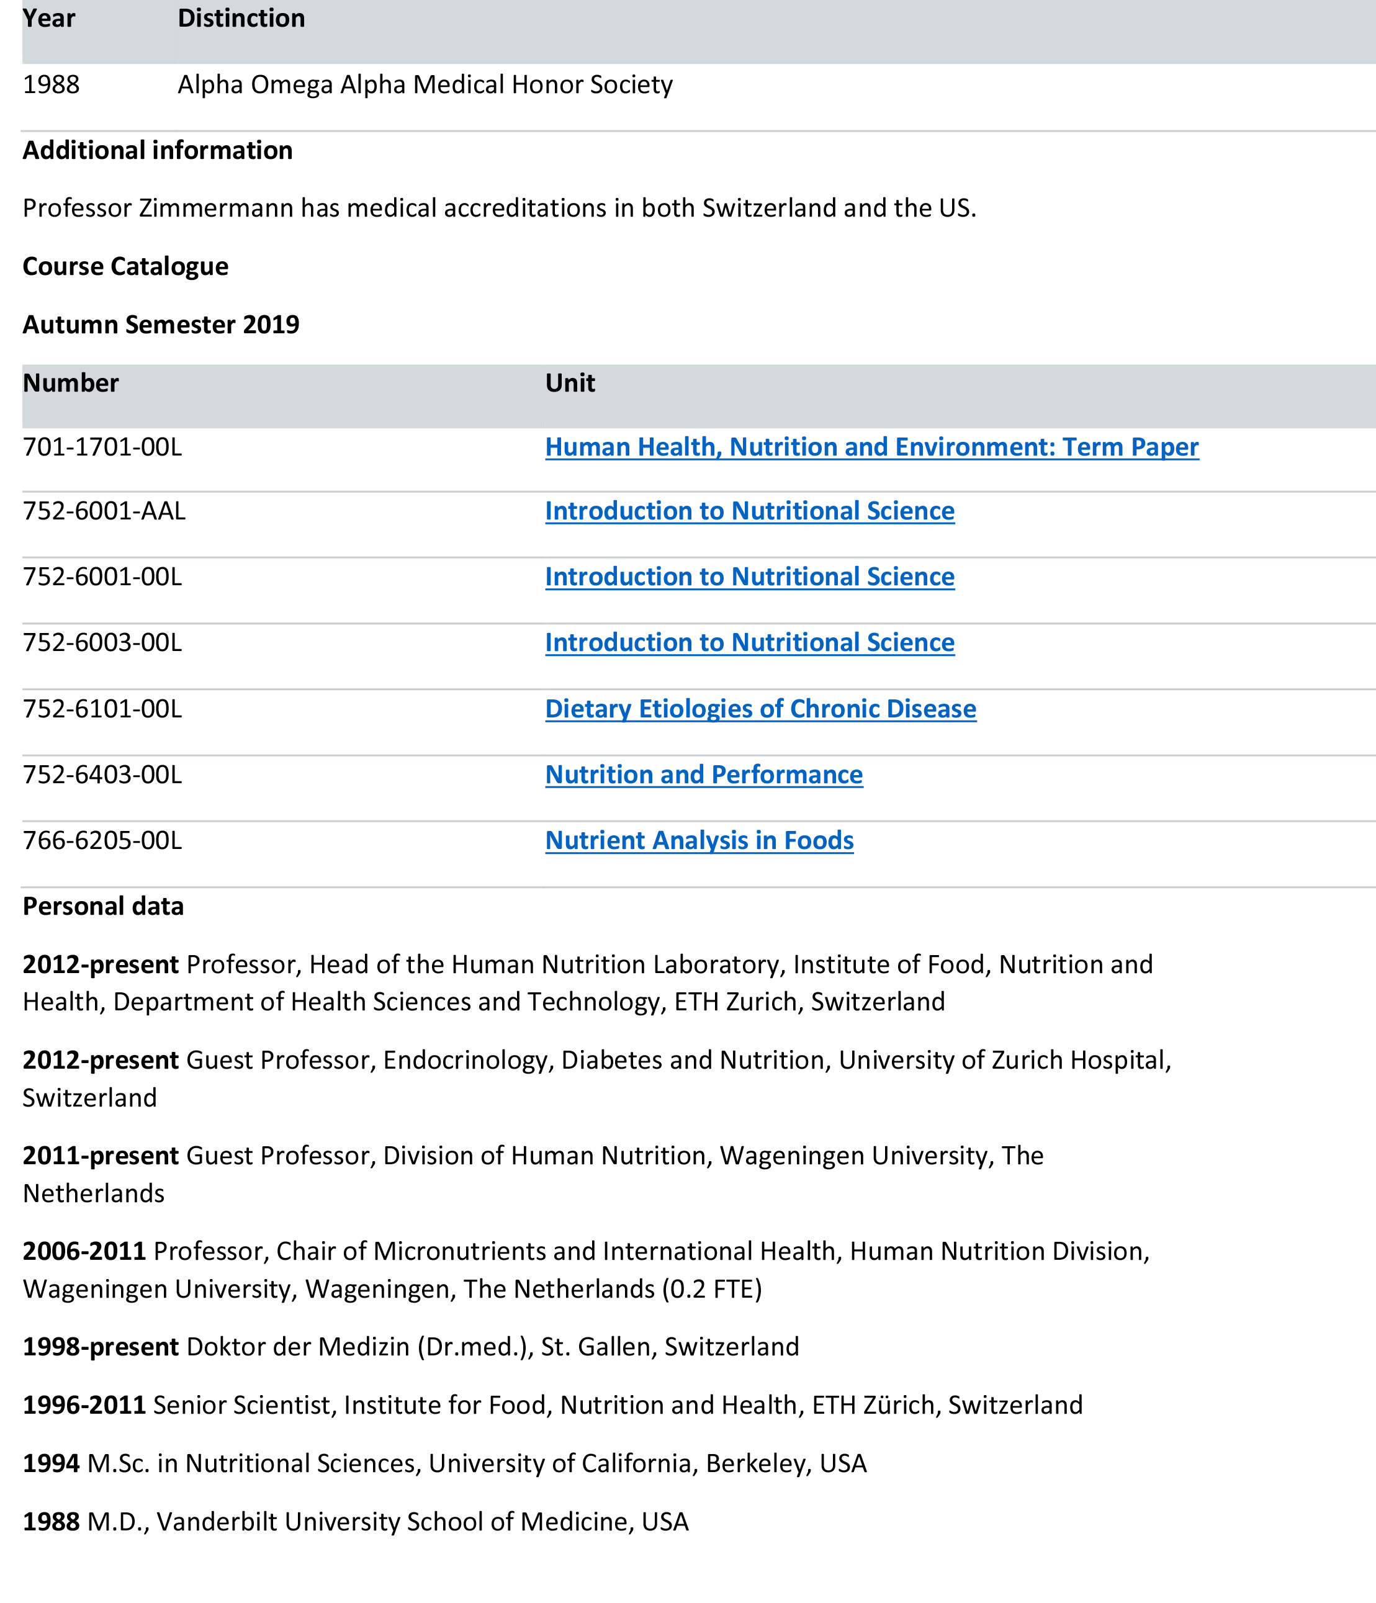Click the Unit column header
Viewport: 1376px width, 1603px height.
point(570,384)
